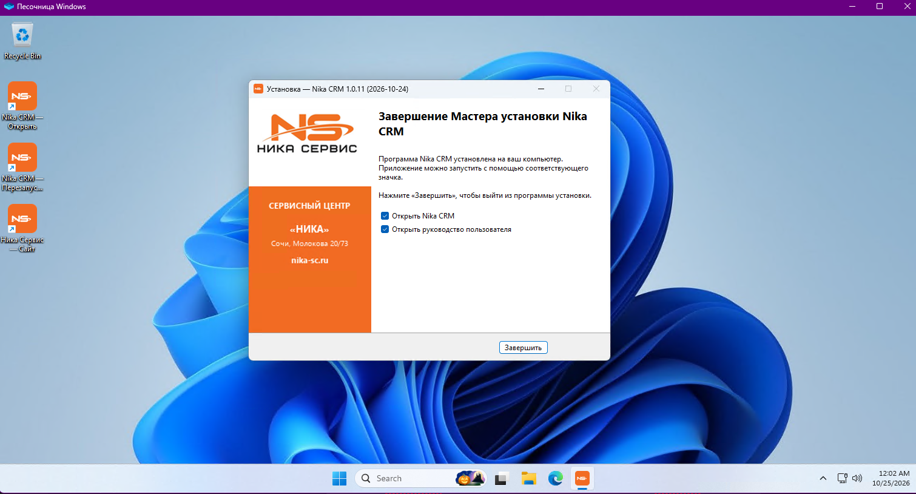Launch File Explorer from the taskbar
Viewport: 916px width, 494px height.
(x=528, y=478)
